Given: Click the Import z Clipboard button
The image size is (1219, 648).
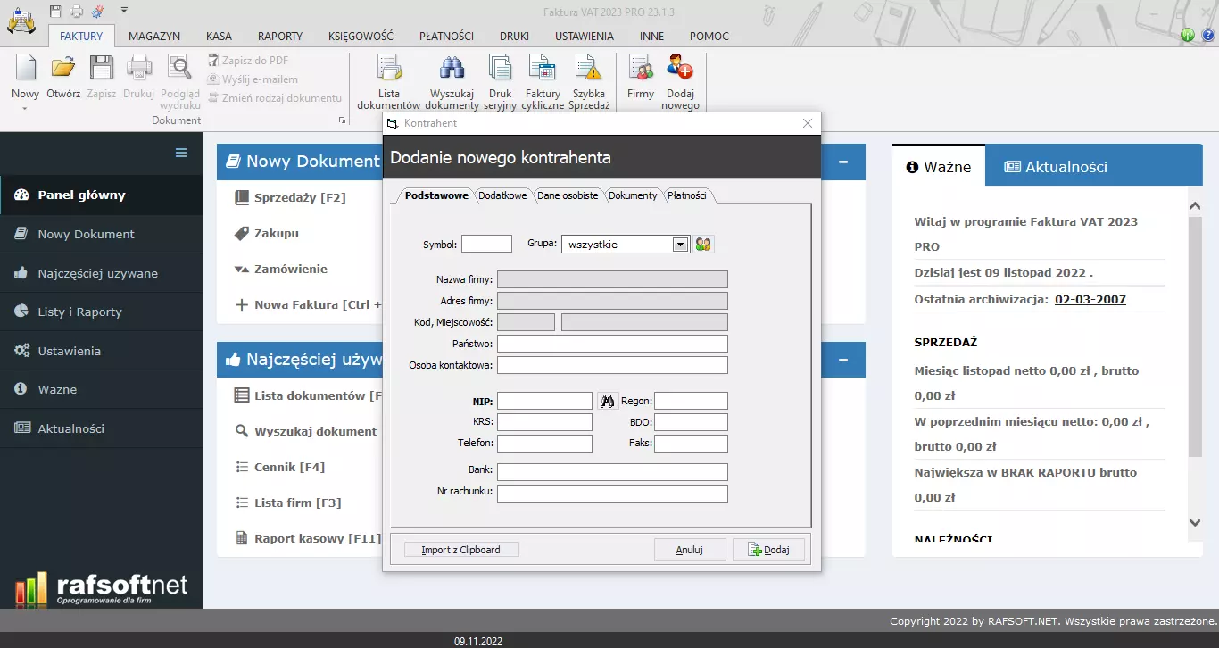Looking at the screenshot, I should 461,550.
